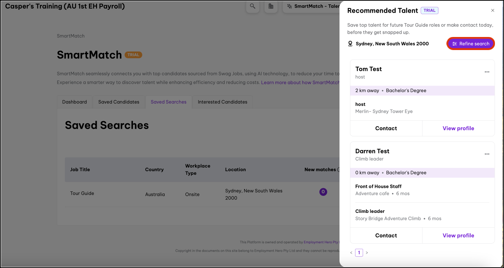
Task: View profile of Darren Test
Action: [x=458, y=235]
